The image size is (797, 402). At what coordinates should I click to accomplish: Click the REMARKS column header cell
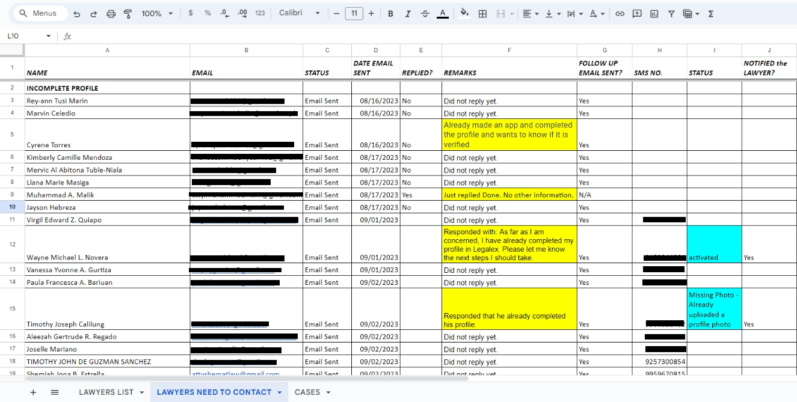509,68
